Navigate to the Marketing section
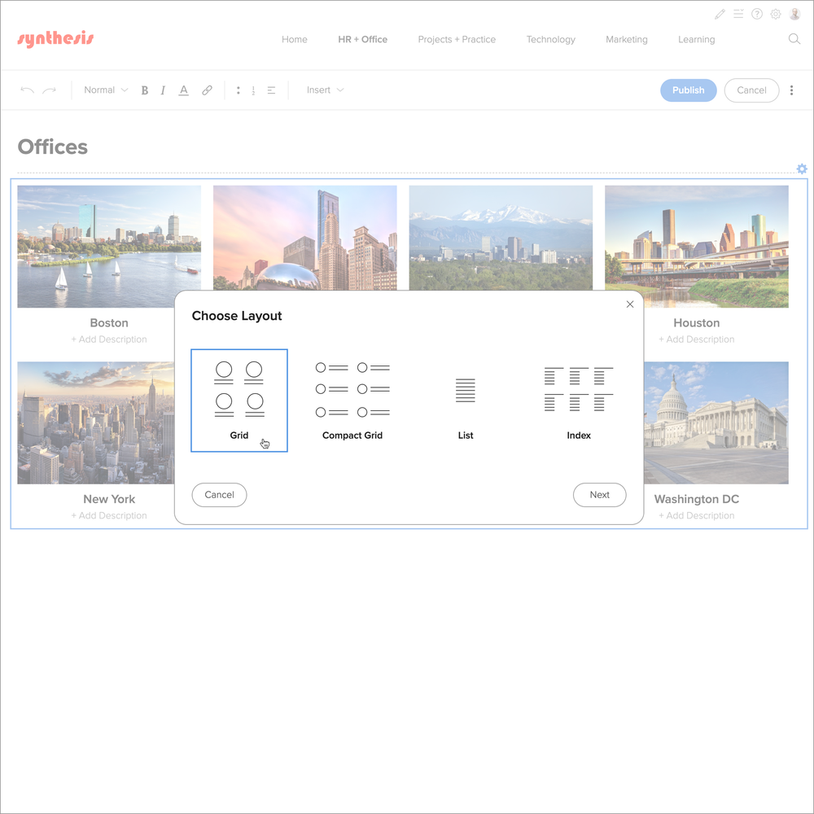Viewport: 814px width, 814px height. click(x=627, y=39)
